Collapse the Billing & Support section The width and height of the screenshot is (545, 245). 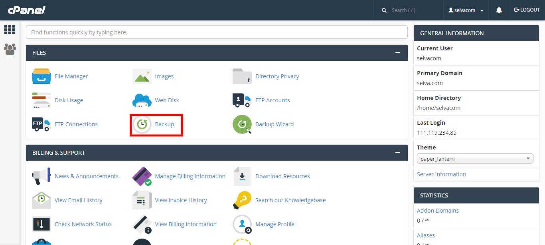[397, 153]
